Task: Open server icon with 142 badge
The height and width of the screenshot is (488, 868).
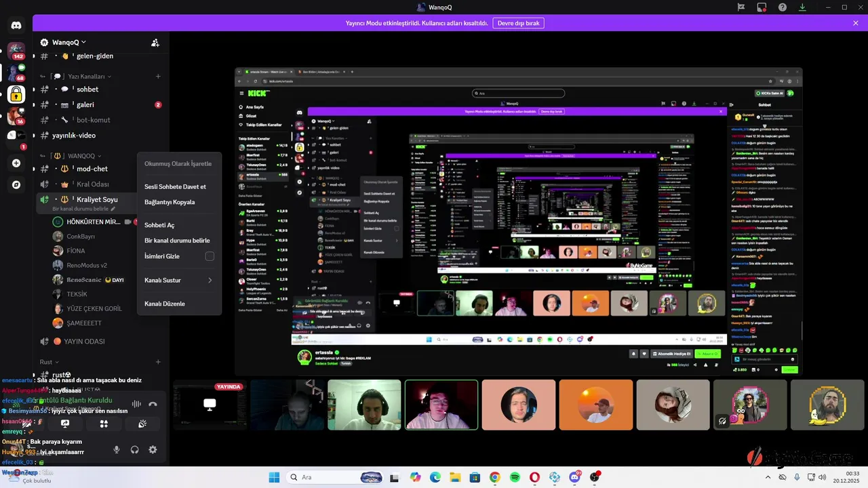Action: (16, 51)
